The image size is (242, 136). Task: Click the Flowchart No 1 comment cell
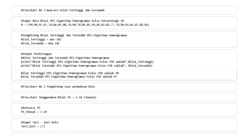[x=63, y=10]
